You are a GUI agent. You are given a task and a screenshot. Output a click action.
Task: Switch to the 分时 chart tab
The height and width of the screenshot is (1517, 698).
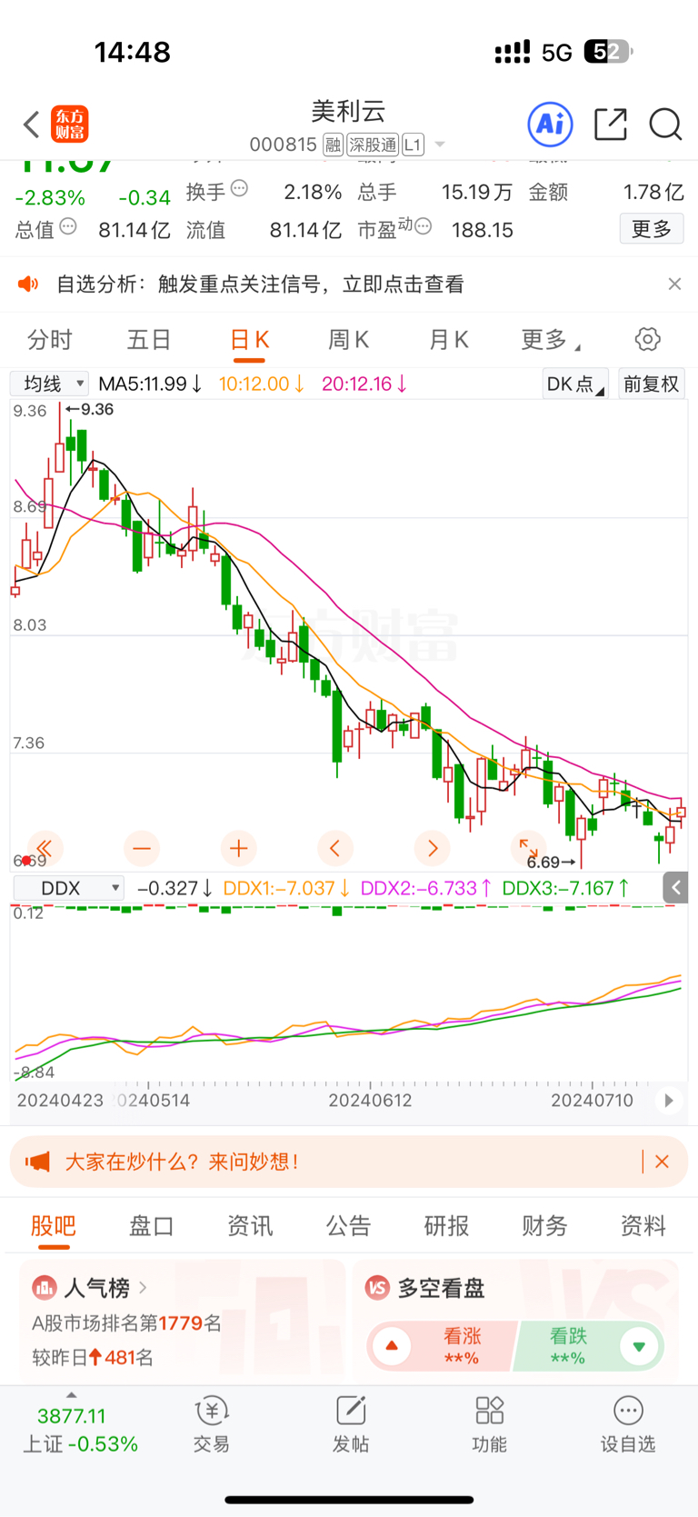point(49,340)
